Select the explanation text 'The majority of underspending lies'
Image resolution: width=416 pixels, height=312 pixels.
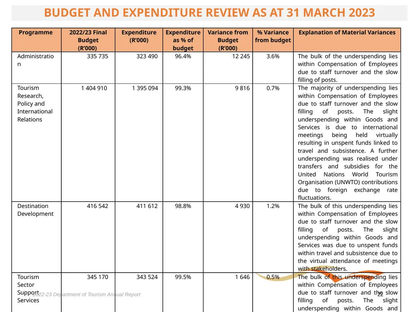click(x=348, y=88)
